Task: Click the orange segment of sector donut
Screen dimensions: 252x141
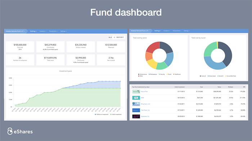Action: [149, 56]
